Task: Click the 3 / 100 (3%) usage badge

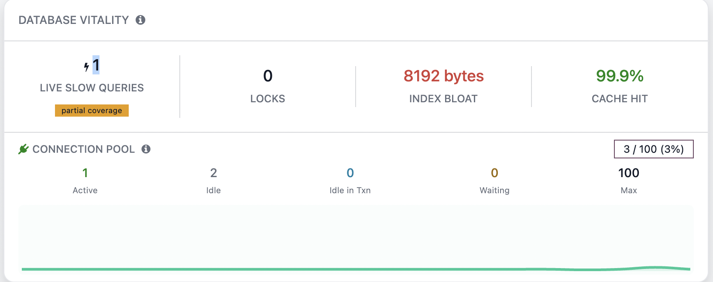Action: tap(654, 149)
